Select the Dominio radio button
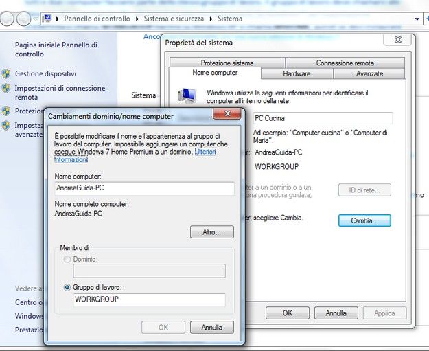429x351 pixels. pyautogui.click(x=67, y=259)
